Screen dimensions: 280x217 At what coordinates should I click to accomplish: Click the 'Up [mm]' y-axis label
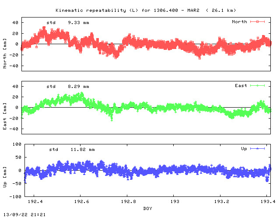coord(5,177)
